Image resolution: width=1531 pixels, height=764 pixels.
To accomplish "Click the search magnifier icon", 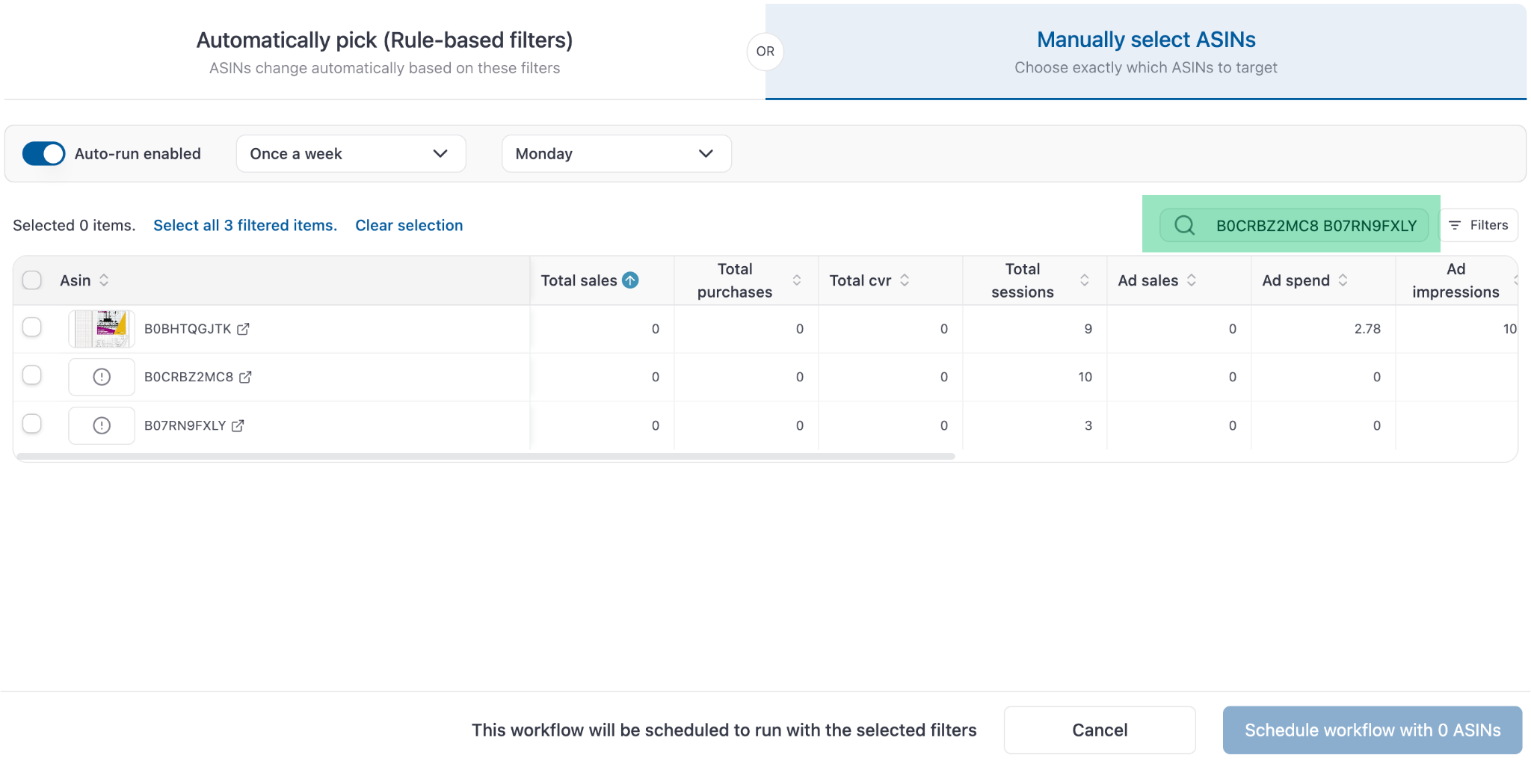I will tap(1184, 225).
